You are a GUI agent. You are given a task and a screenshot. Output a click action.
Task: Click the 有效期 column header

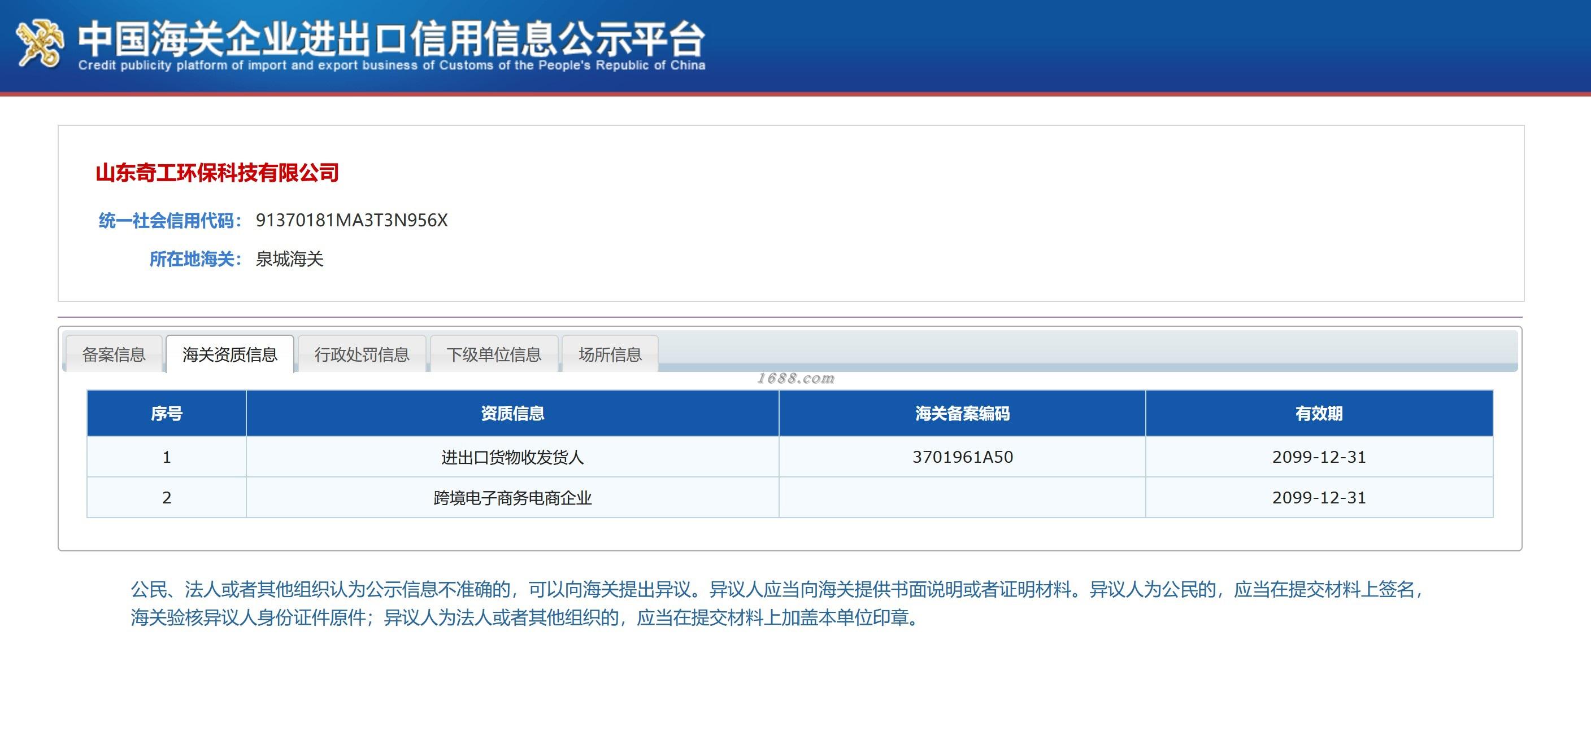click(x=1319, y=414)
